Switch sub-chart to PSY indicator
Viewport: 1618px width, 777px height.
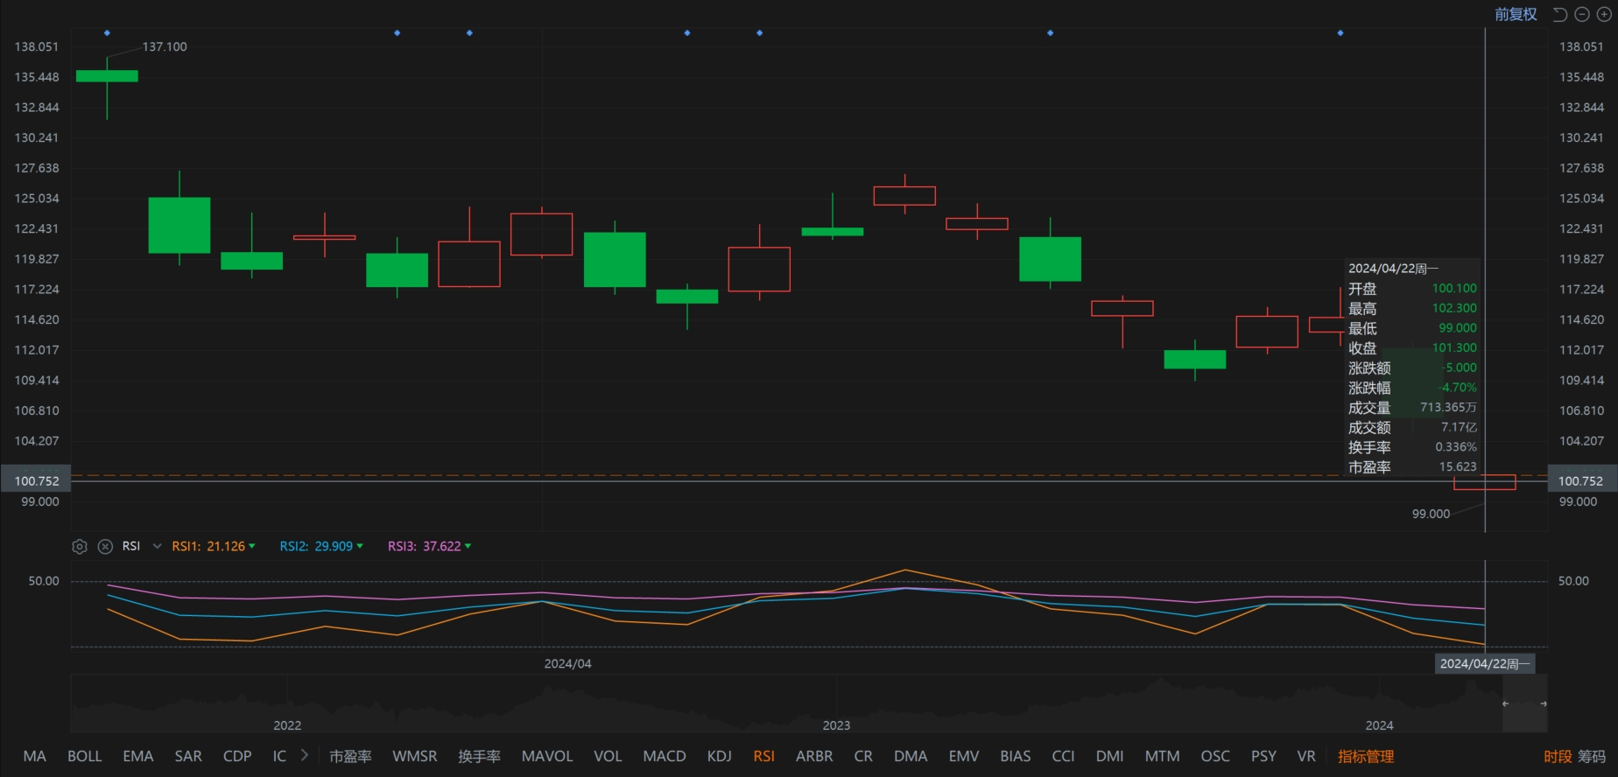tap(1263, 756)
